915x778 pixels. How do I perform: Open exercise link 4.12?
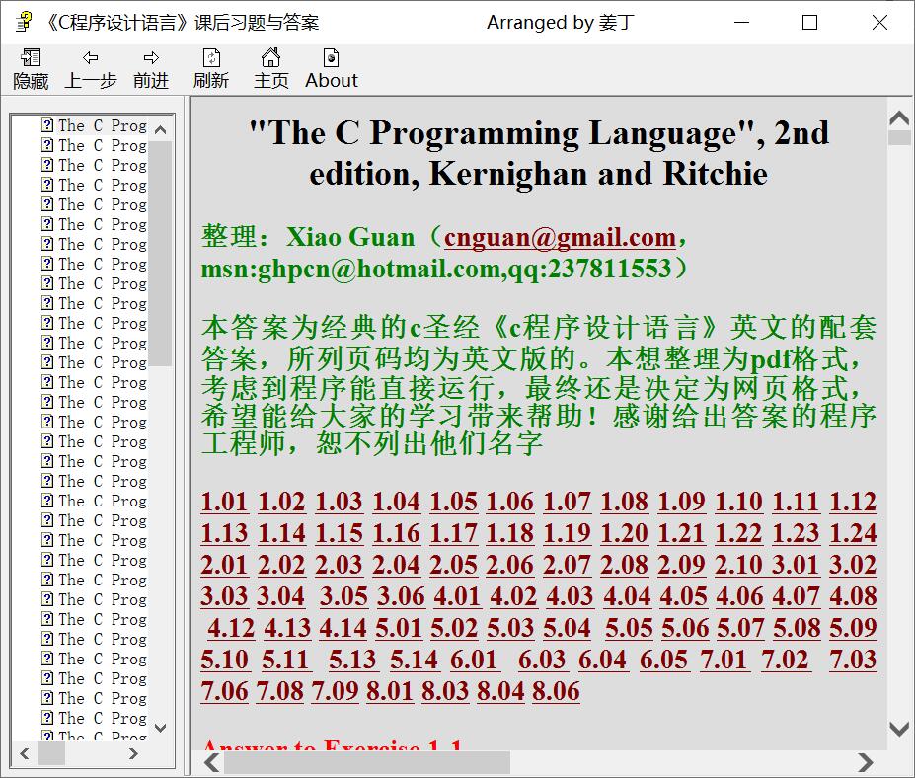[231, 629]
